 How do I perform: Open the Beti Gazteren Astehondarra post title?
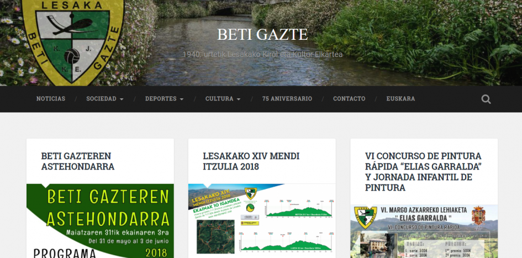coord(77,161)
